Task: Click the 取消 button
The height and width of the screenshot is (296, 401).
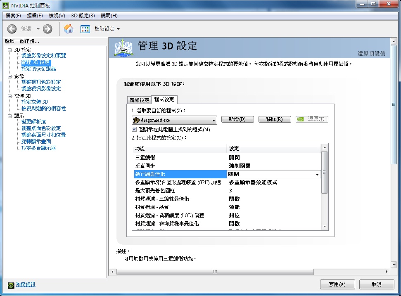Action: tap(377, 284)
